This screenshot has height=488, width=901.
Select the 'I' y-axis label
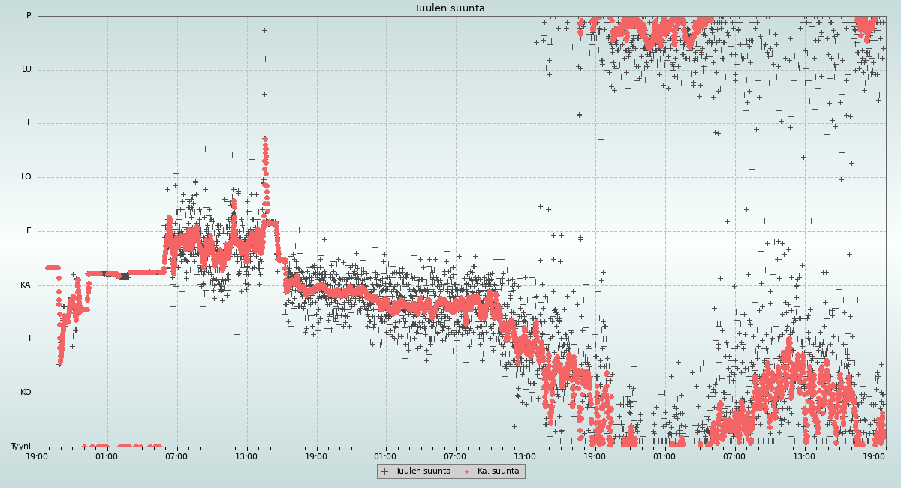[x=30, y=339]
